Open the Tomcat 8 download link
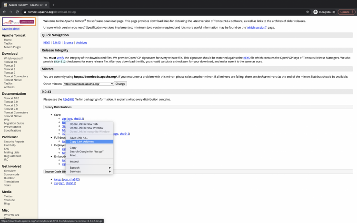This screenshot has width=357, height=223. (x=10, y=69)
